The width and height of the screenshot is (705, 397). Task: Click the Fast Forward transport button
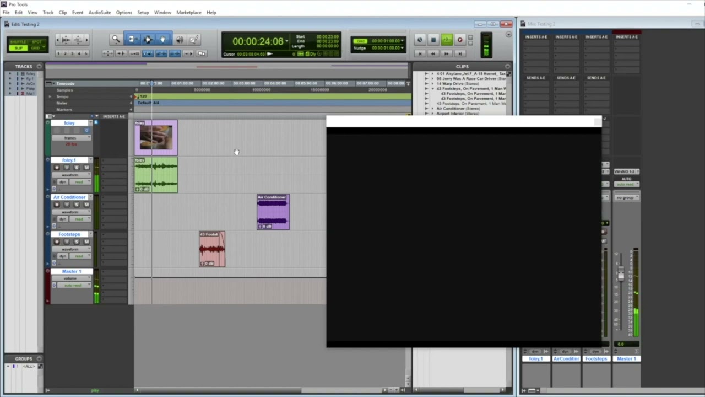pyautogui.click(x=446, y=53)
